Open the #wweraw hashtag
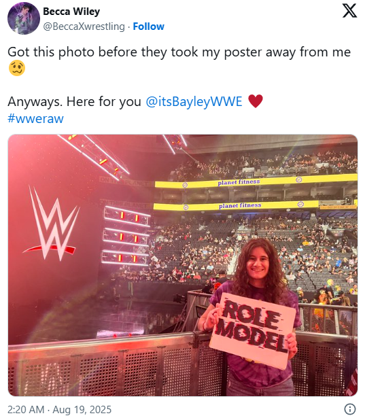365x420 pixels. (35, 118)
